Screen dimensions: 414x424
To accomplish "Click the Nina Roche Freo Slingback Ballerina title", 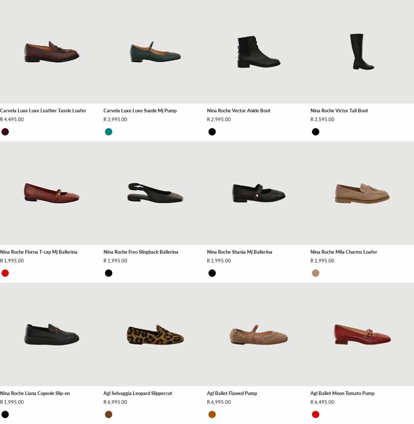I will (x=141, y=252).
